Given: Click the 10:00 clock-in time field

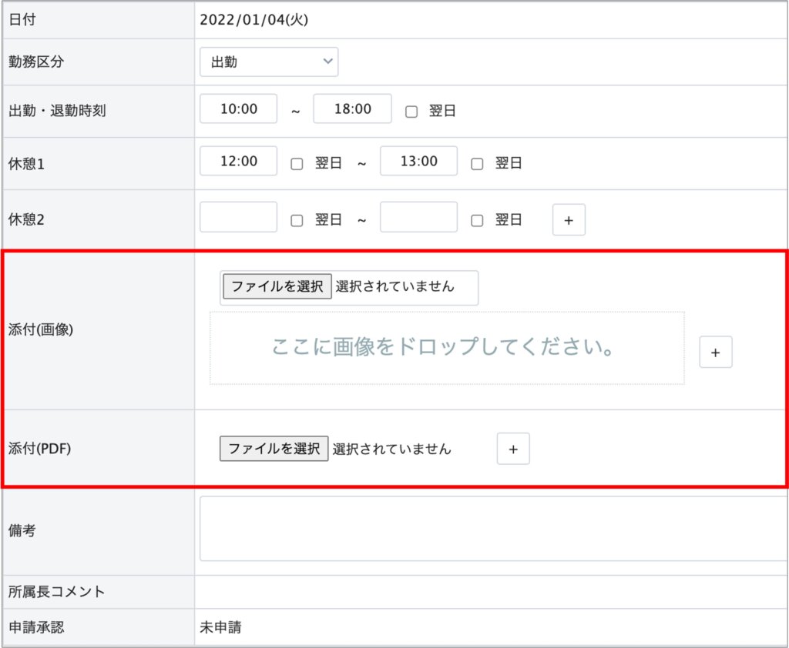Looking at the screenshot, I should tap(238, 109).
